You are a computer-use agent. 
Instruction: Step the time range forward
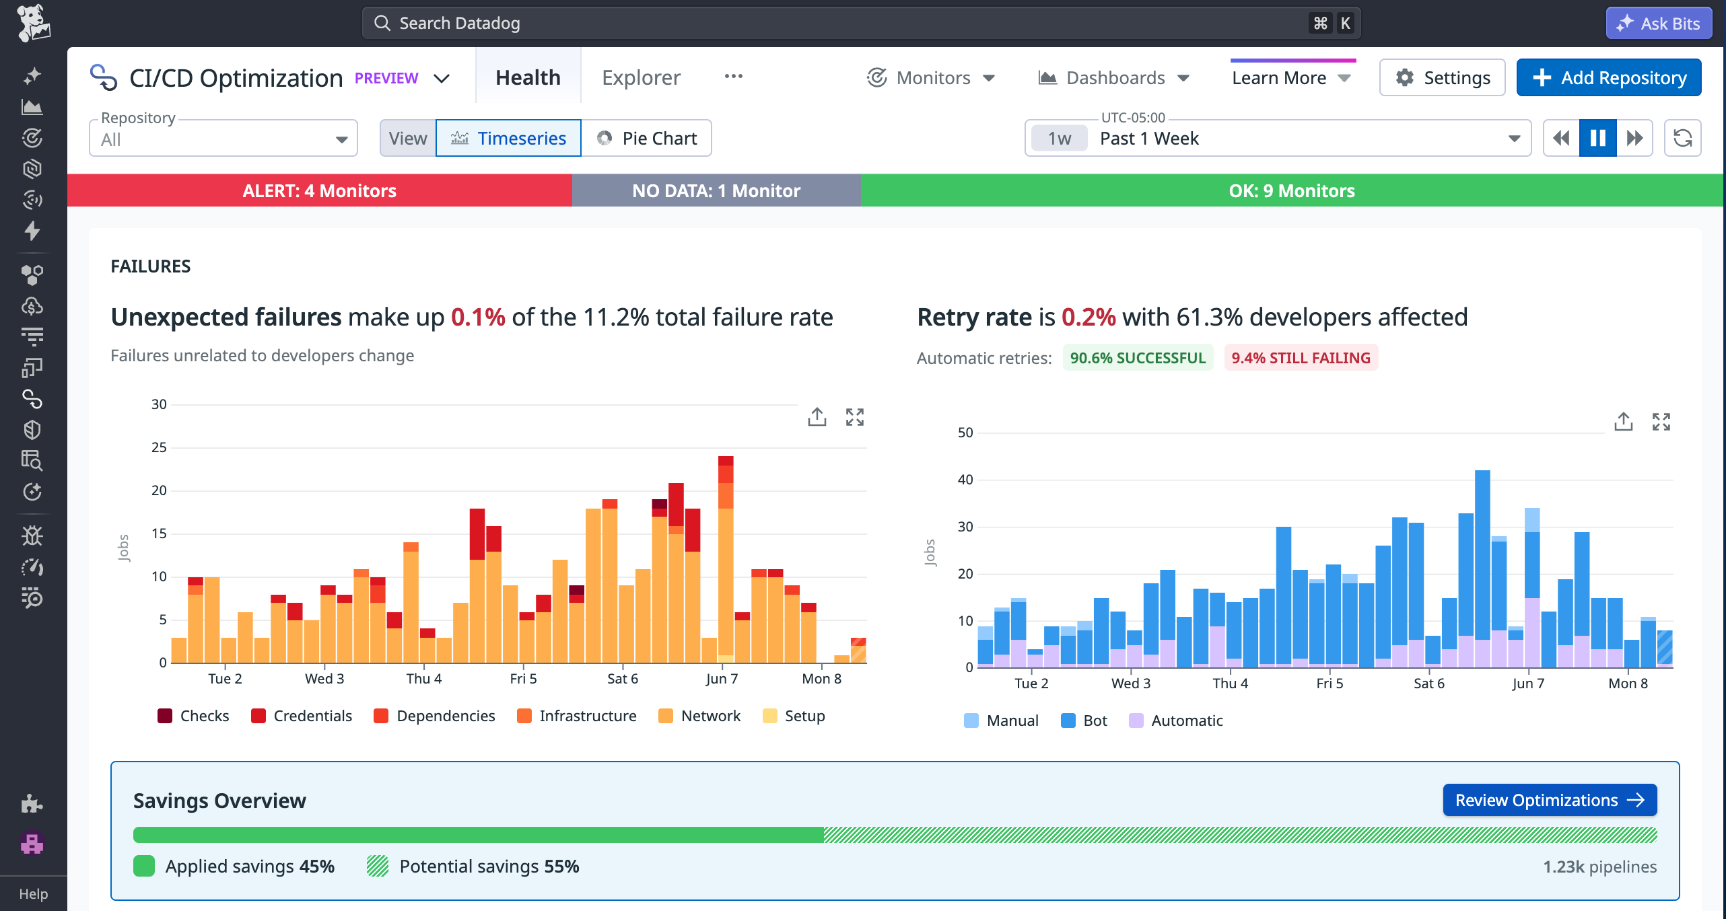(x=1634, y=138)
